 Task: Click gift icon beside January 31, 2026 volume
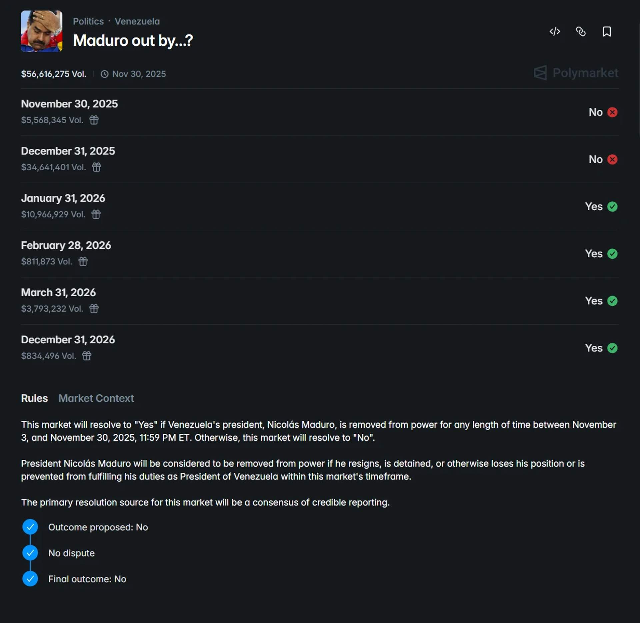[x=96, y=214]
